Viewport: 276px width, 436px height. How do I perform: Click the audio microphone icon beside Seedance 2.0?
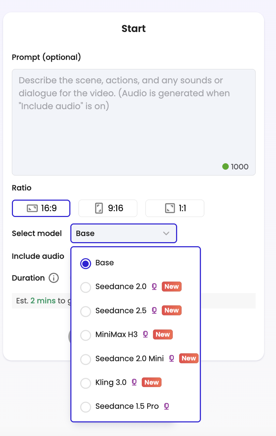(x=154, y=287)
